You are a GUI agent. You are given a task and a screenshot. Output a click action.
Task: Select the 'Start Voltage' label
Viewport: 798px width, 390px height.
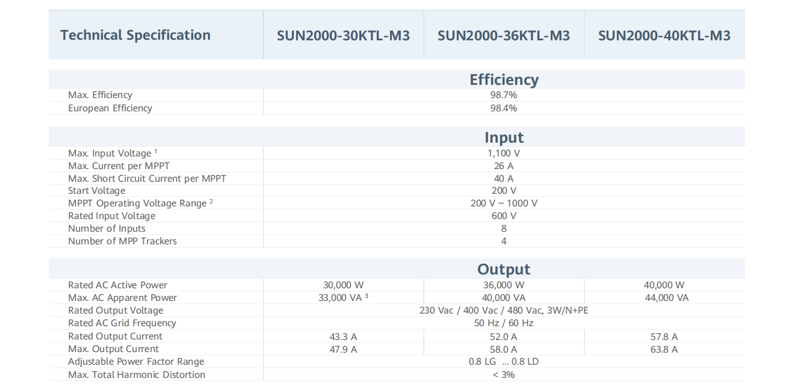(x=97, y=191)
